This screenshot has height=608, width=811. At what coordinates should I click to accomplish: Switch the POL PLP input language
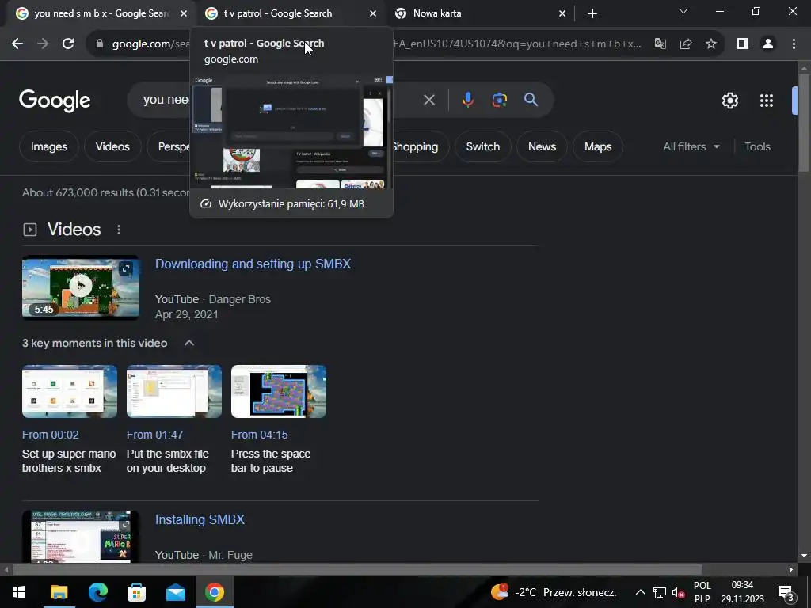click(702, 592)
